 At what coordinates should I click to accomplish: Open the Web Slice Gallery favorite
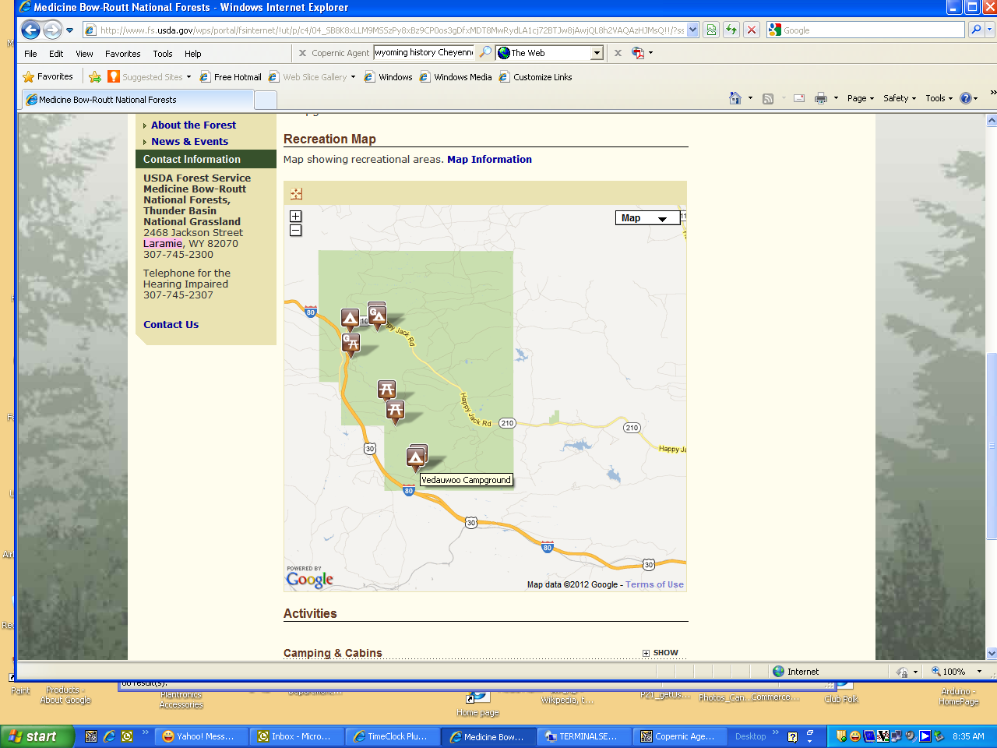[312, 76]
